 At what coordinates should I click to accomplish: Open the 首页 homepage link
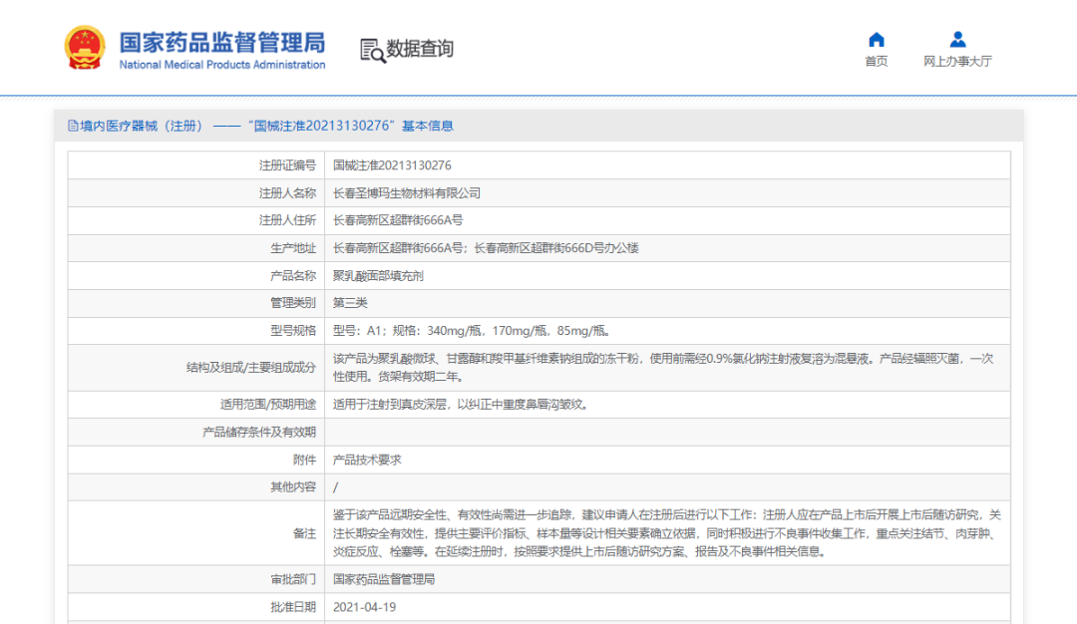coord(876,61)
